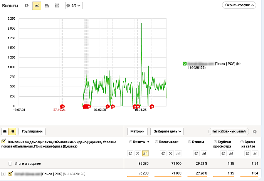Select the line chart view icon
Viewport: 264px width, 181px height.
[37, 5]
